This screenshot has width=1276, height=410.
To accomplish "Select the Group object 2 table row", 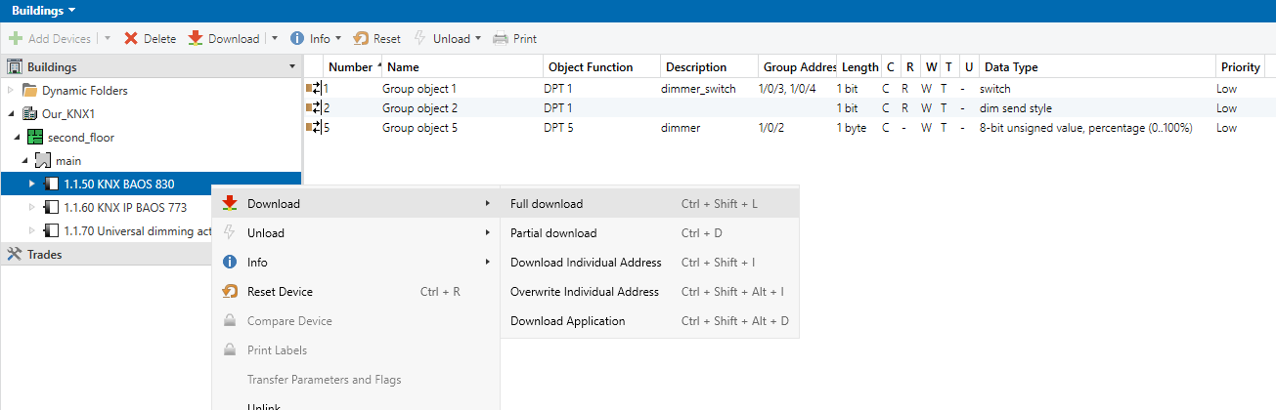I will pos(419,108).
